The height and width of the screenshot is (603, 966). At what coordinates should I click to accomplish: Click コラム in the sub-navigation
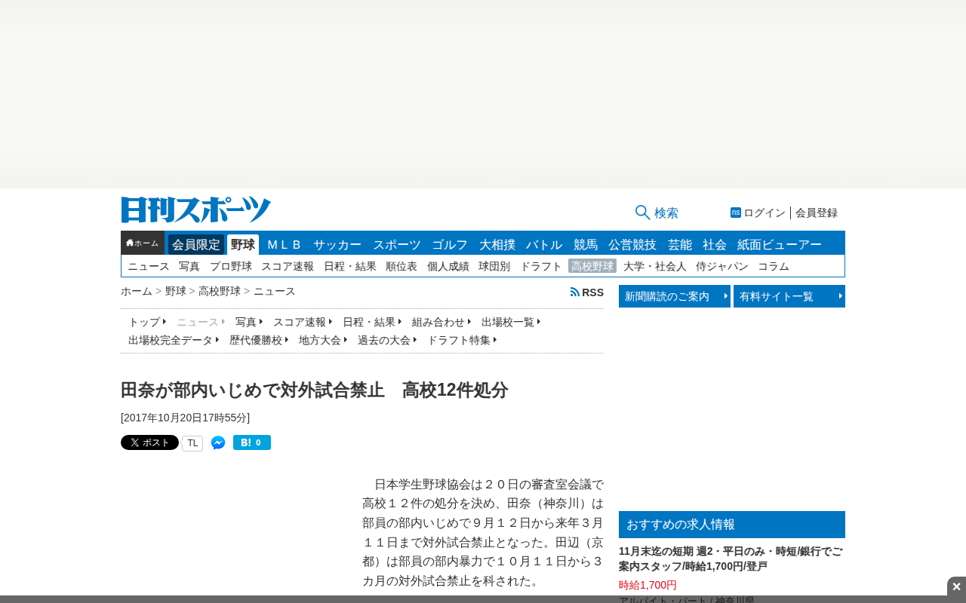(x=774, y=266)
